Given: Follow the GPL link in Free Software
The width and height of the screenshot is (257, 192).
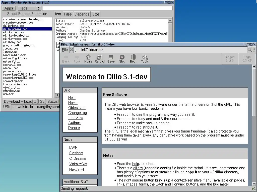Looking at the screenshot, I should [227, 104].
